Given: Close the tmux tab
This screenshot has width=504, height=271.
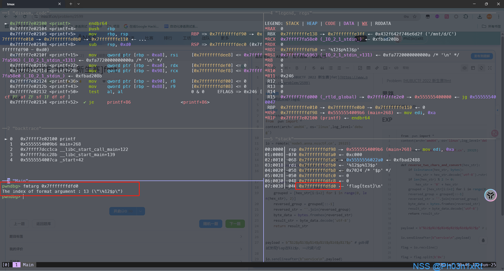Looking at the screenshot, I should click(x=59, y=4).
